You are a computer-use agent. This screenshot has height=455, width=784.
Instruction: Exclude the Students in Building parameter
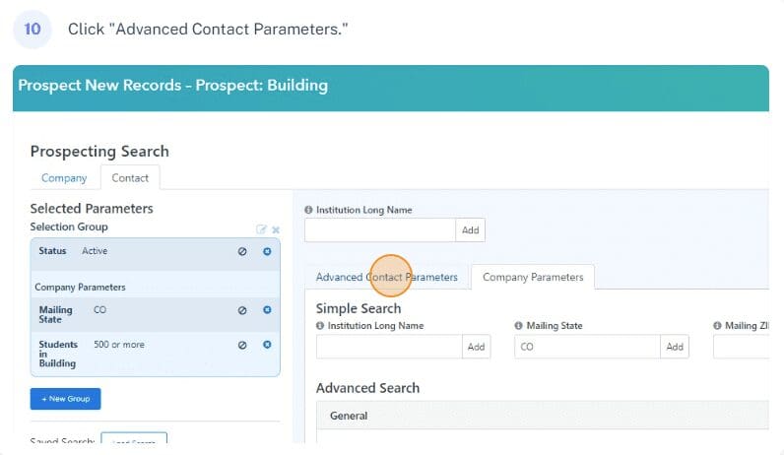click(242, 345)
